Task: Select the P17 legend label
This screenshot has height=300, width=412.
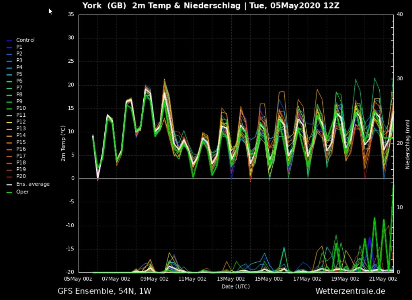Action: coord(21,156)
